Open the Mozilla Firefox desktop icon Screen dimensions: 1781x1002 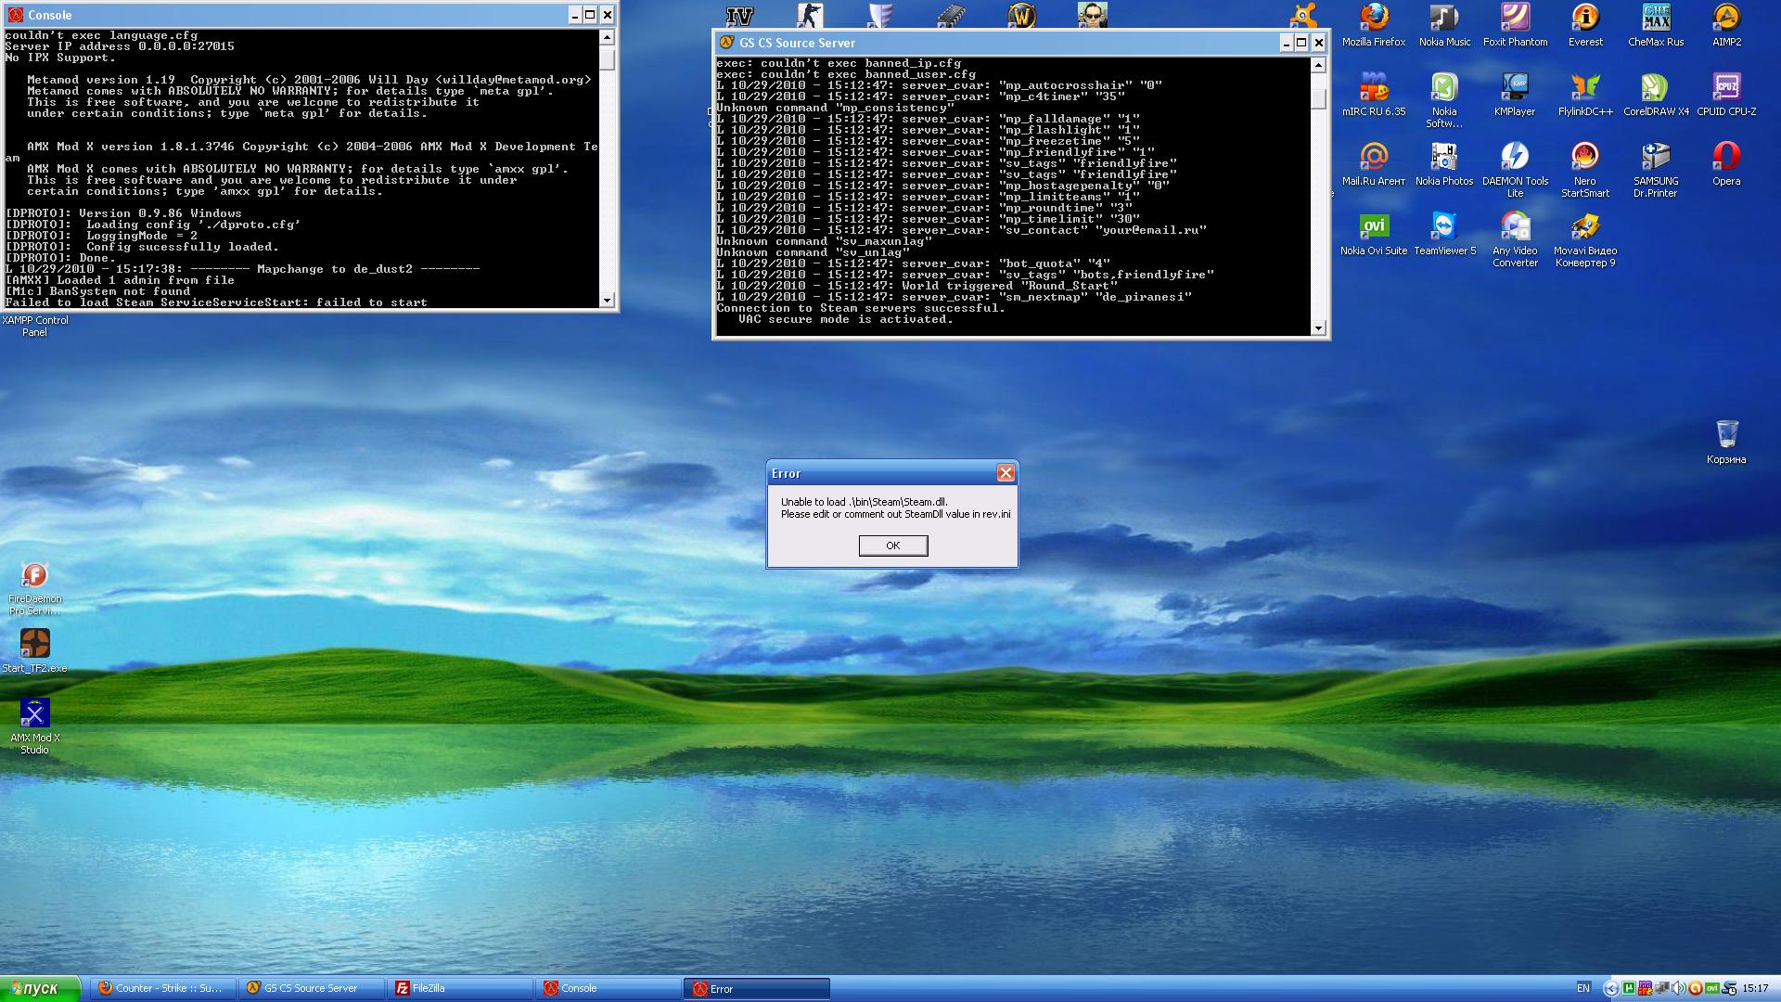[1374, 25]
